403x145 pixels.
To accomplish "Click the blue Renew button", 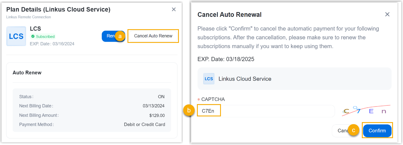I will pos(109,36).
